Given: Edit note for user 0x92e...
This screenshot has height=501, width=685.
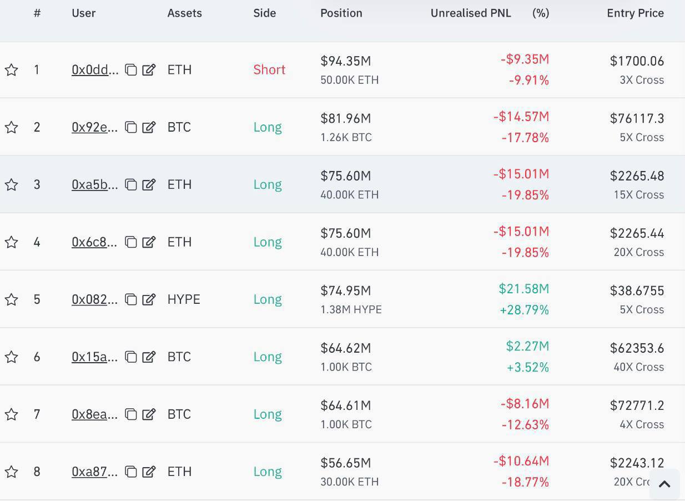Looking at the screenshot, I should click(x=149, y=127).
